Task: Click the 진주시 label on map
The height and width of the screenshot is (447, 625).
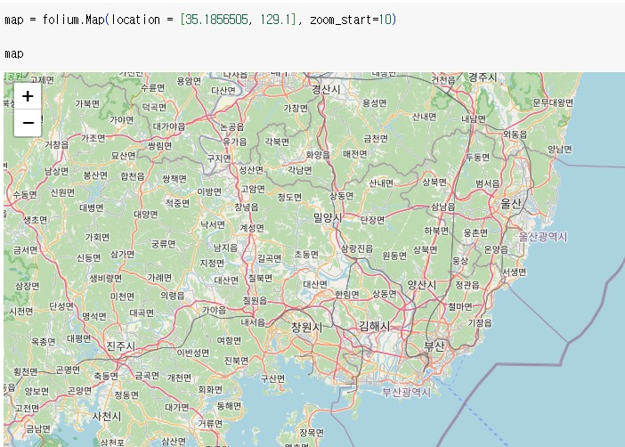Action: pos(120,345)
